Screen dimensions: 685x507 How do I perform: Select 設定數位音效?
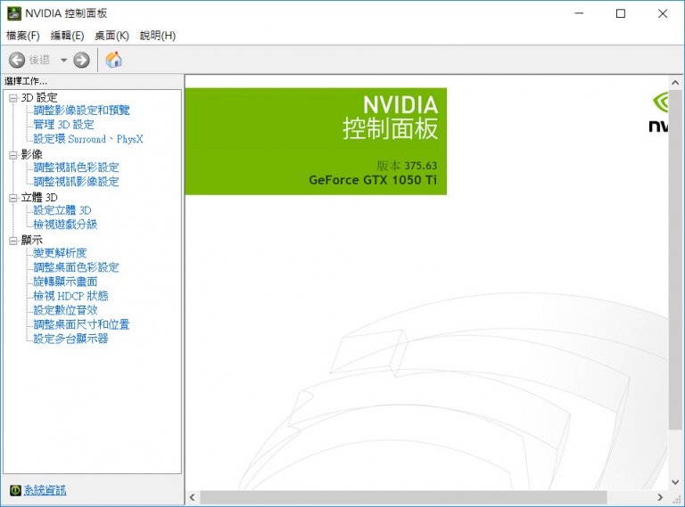(x=65, y=310)
